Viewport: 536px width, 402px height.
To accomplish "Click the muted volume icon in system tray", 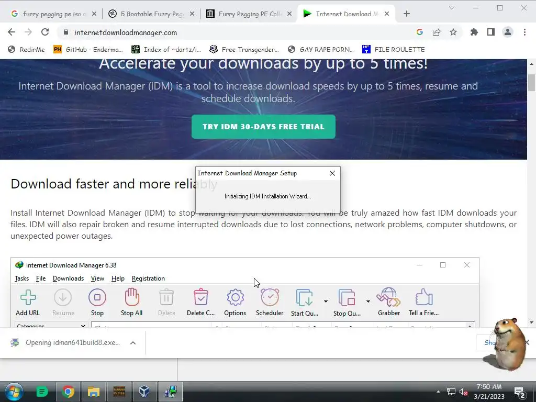I will point(463,392).
